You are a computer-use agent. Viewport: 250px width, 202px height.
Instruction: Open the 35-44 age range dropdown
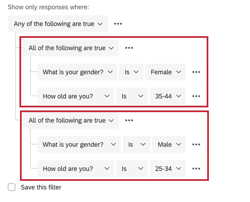[167, 96]
